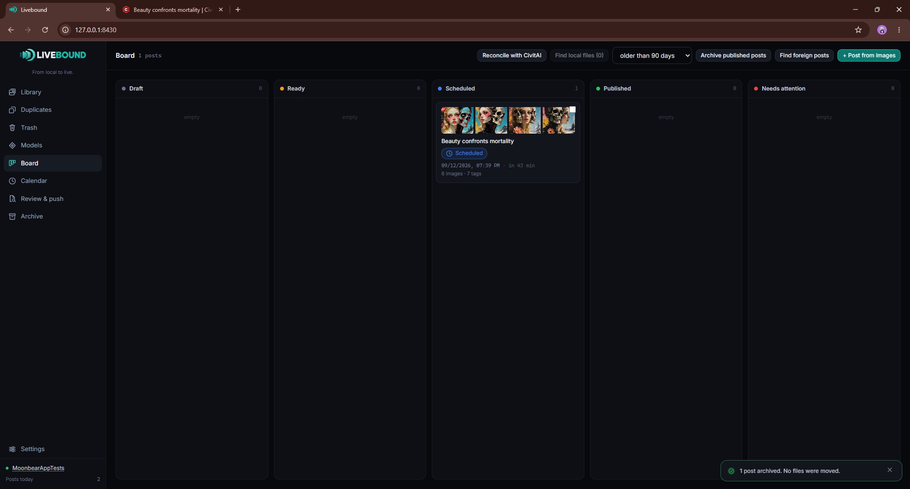Open Settings via its sliders icon
910x489 pixels.
point(12,449)
